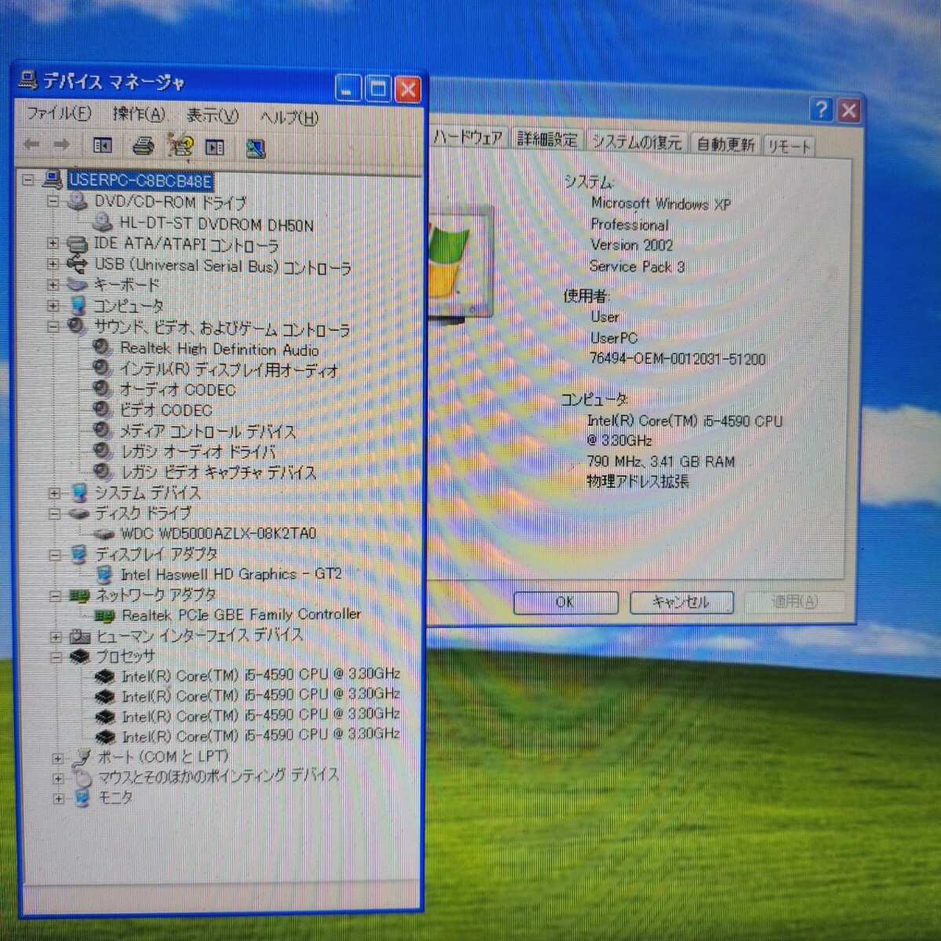Open the 操作(A) menu

[x=138, y=114]
